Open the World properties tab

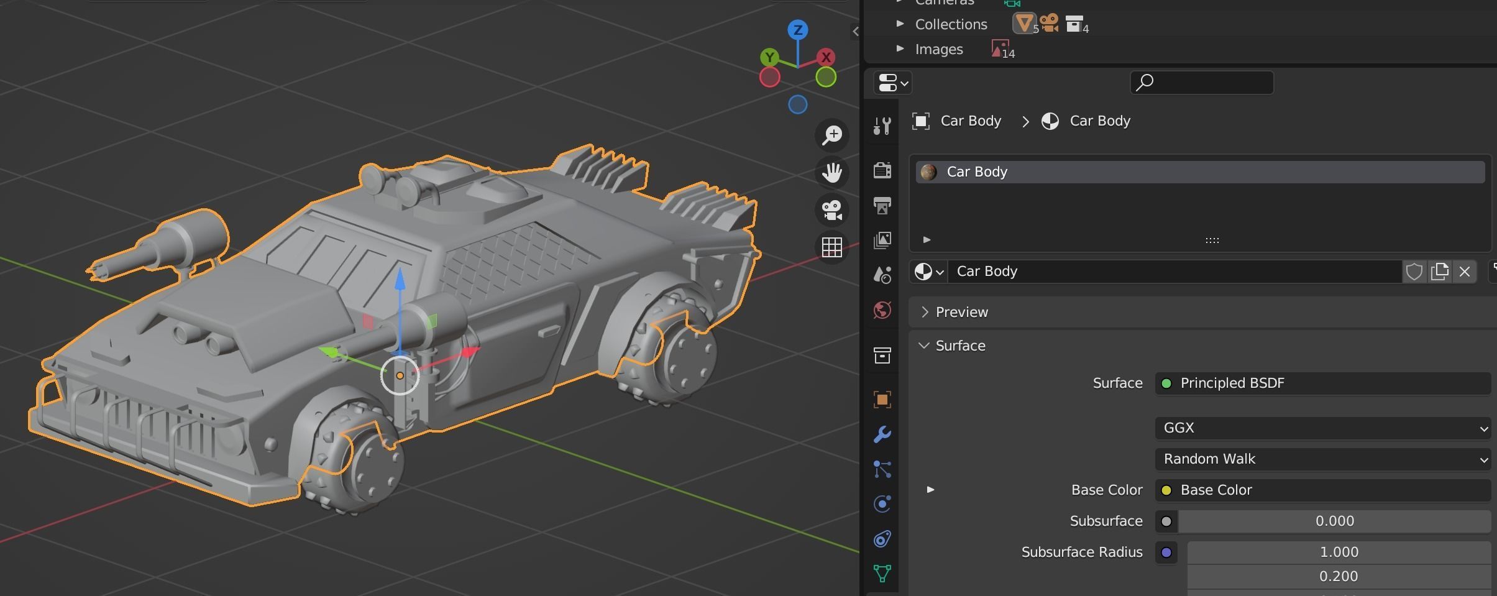pyautogui.click(x=882, y=310)
